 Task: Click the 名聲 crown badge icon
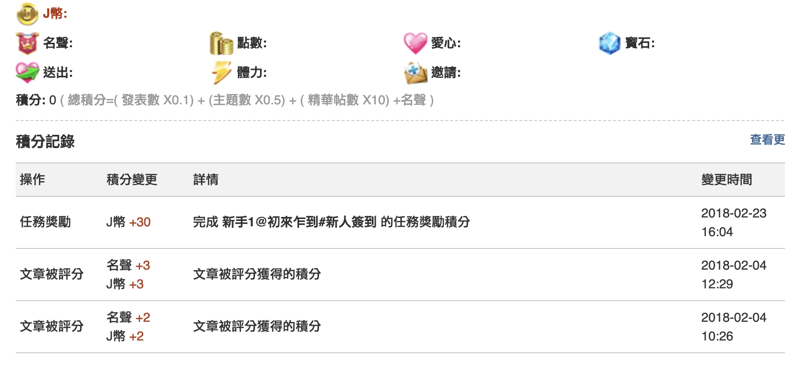click(x=27, y=43)
